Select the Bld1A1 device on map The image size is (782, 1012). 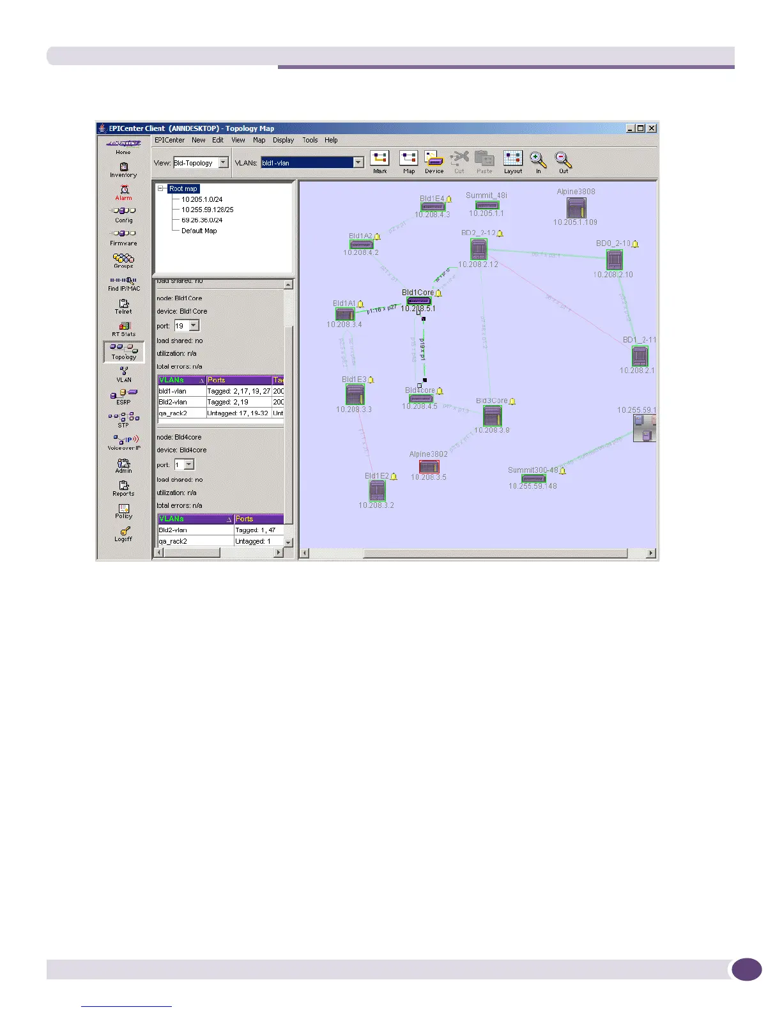point(345,314)
